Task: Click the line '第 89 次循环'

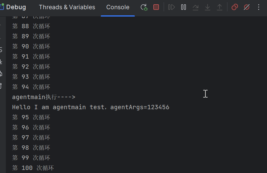Action: click(x=31, y=36)
